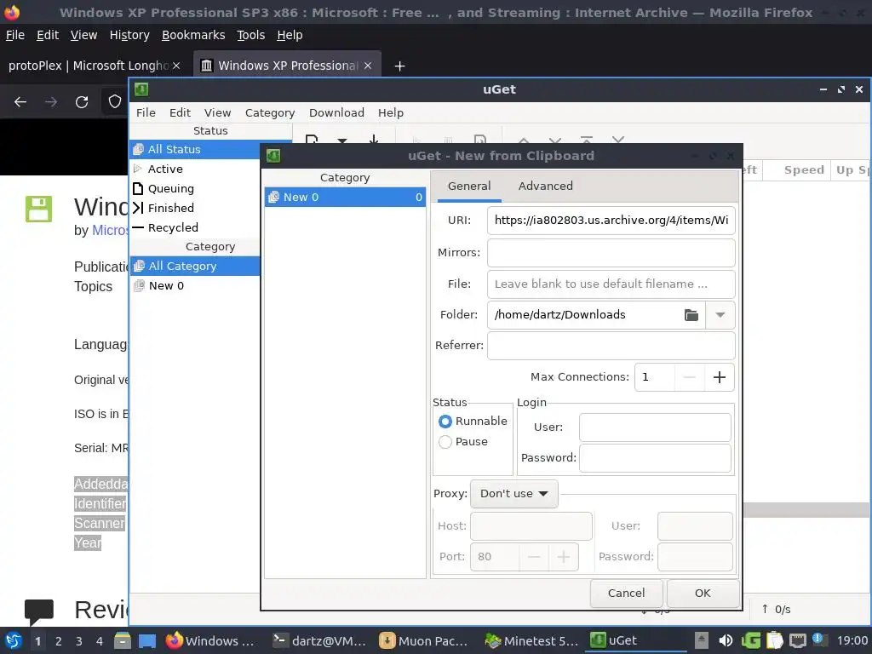Increase Max Connections with plus button
This screenshot has height=654, width=872.
[719, 377]
